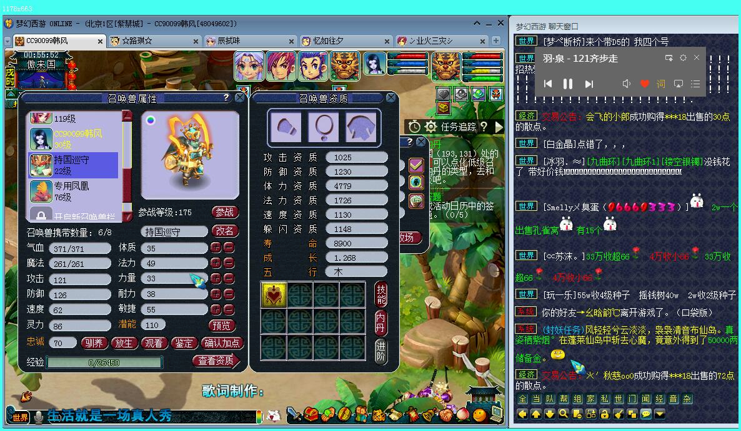Expand the chat toolbar dropdown arrow

tap(659, 414)
